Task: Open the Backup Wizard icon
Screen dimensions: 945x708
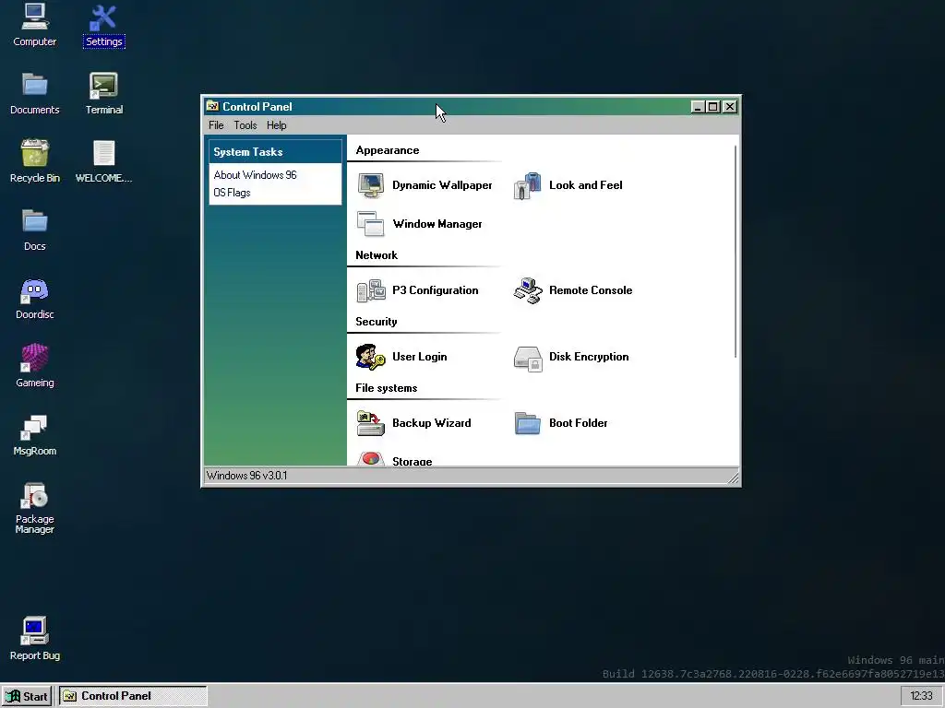Action: click(x=371, y=423)
